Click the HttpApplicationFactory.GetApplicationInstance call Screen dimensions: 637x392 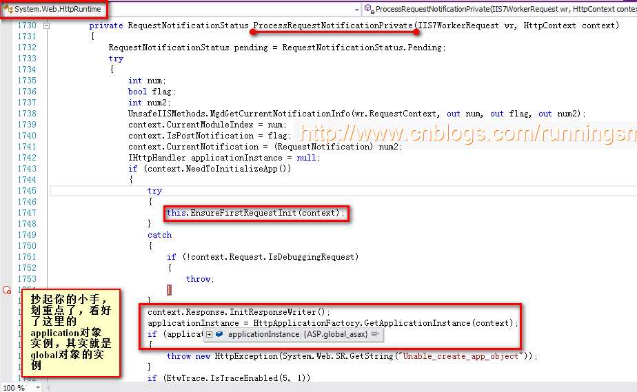(x=385, y=323)
